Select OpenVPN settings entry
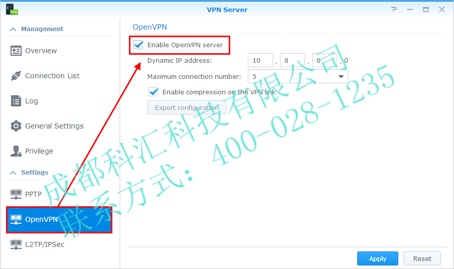 click(59, 219)
